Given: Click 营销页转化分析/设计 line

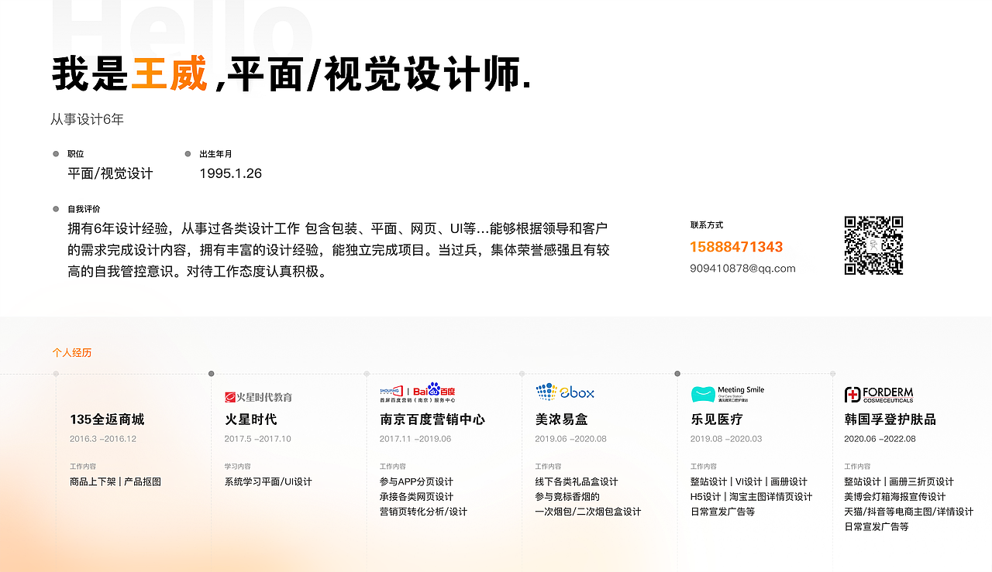Looking at the screenshot, I should 423,512.
